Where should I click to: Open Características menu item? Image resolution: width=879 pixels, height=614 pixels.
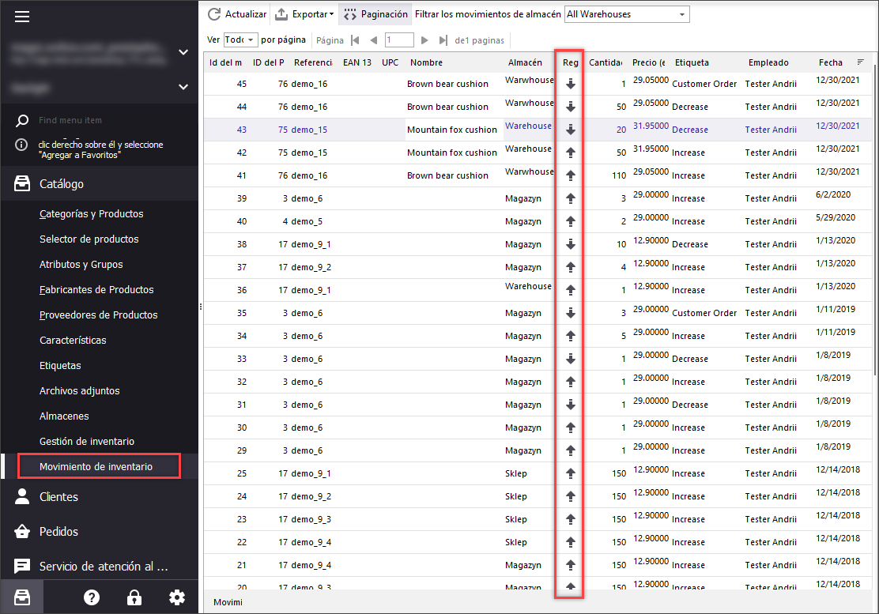(x=73, y=340)
